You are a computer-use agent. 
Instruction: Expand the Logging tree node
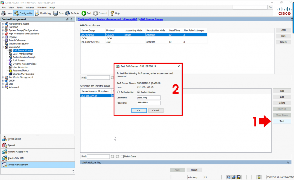3,37
